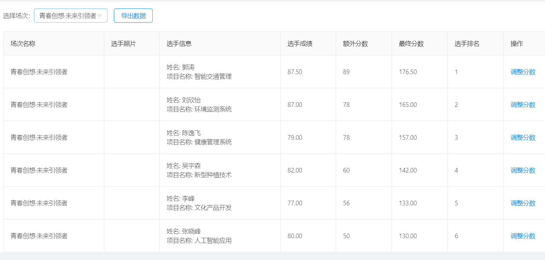Click project 项目名称: 文化产品开发
545x260 pixels.
(x=199, y=208)
